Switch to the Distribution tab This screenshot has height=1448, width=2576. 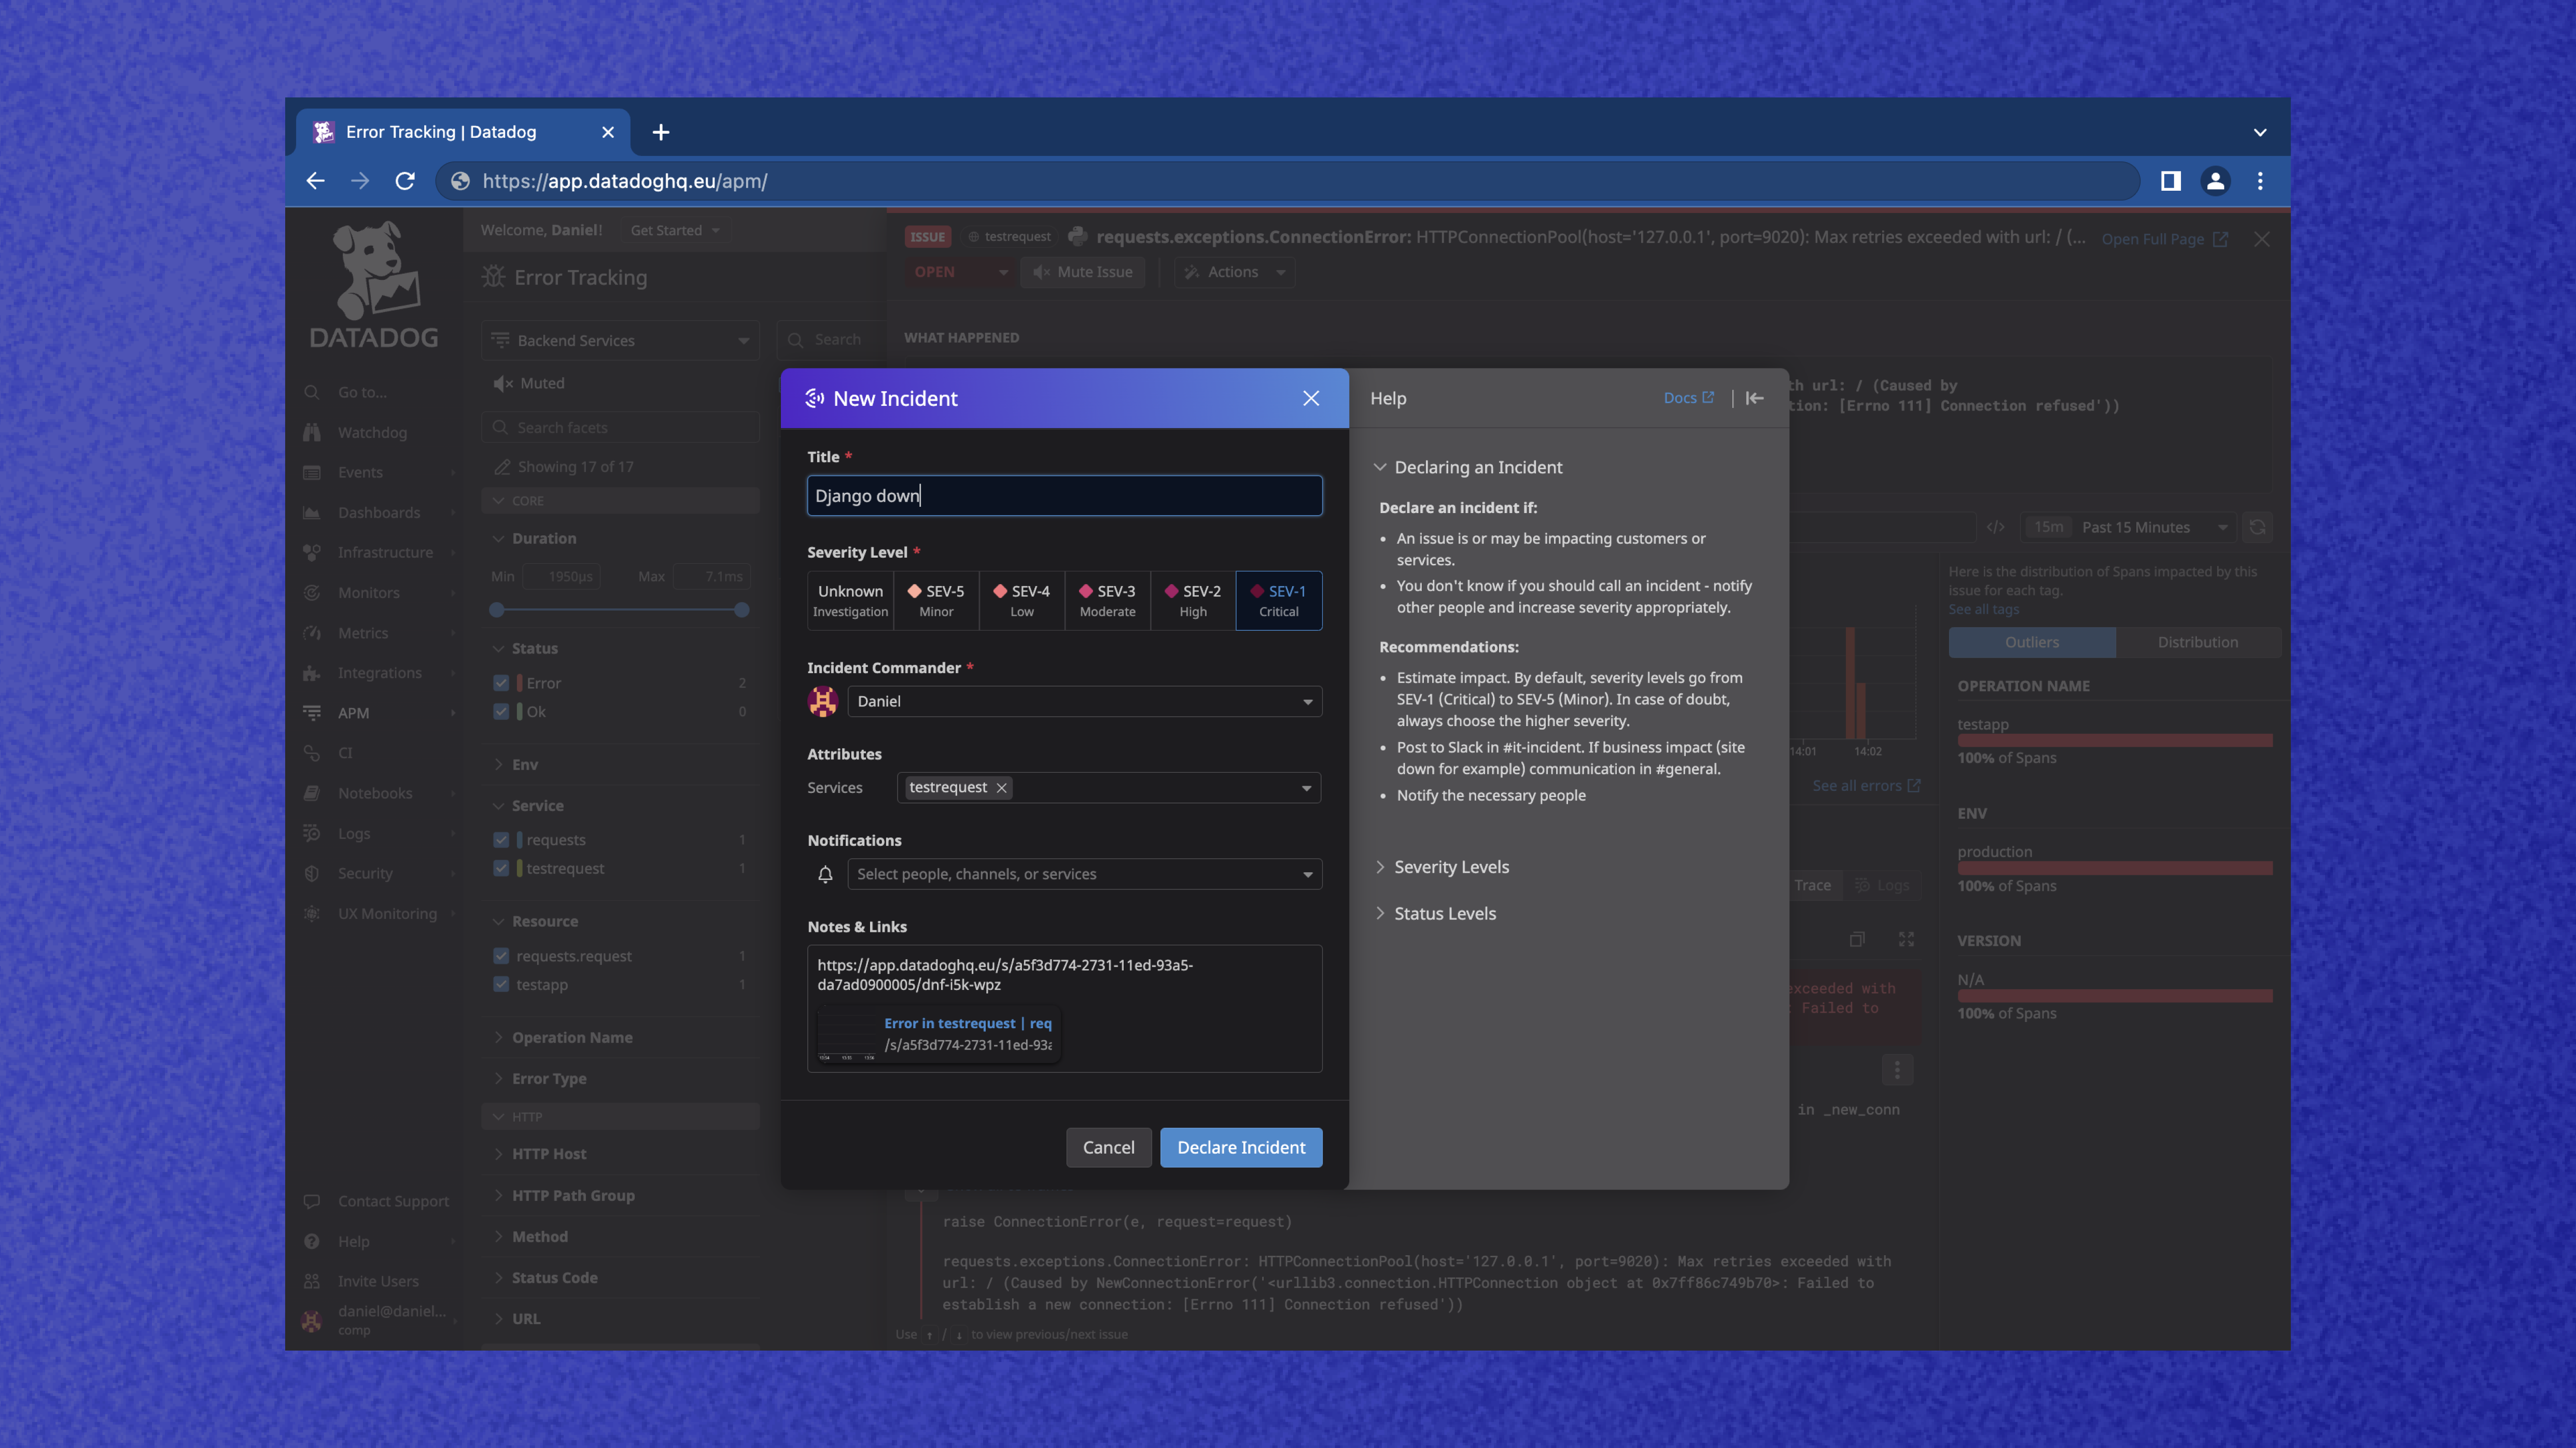2197,642
